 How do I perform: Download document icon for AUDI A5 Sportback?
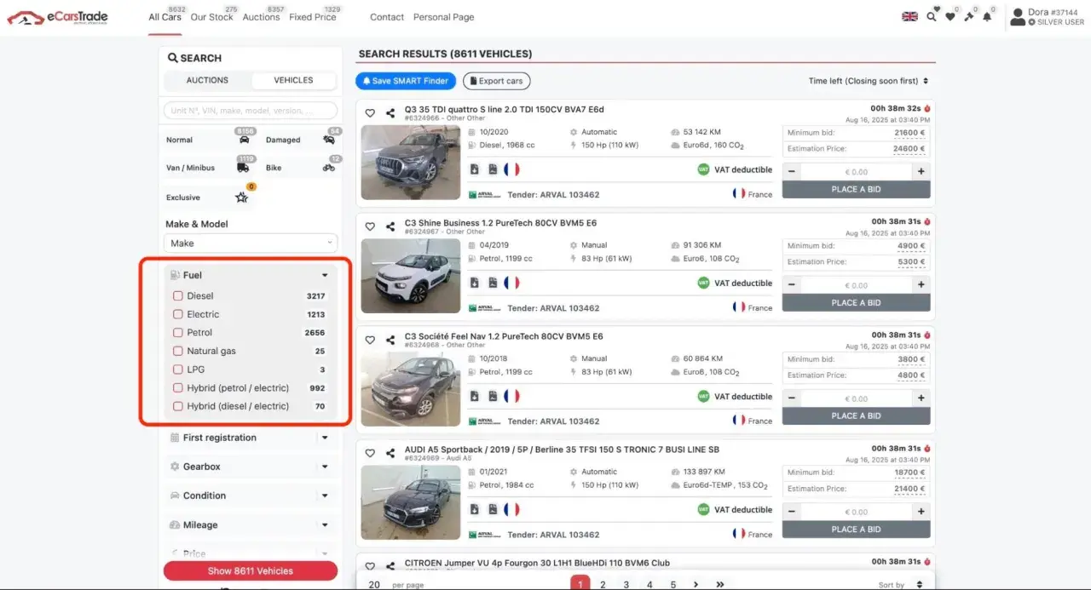pos(475,509)
